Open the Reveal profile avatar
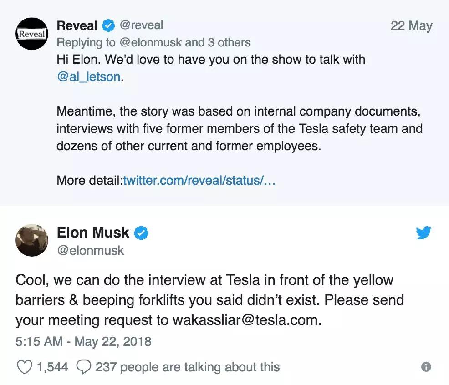 point(31,34)
